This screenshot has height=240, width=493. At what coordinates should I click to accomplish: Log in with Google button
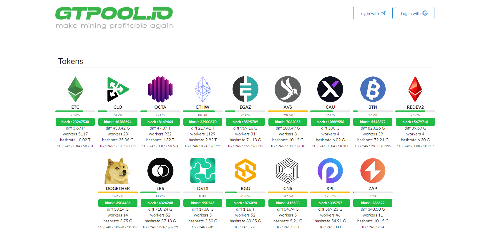click(414, 13)
